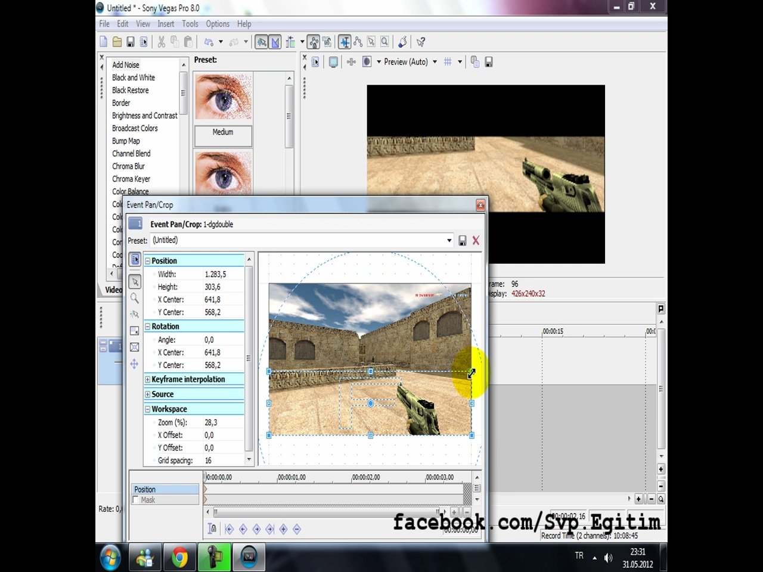763x572 pixels.
Task: Click the Create Keyframe plus diamond
Action: coord(283,529)
